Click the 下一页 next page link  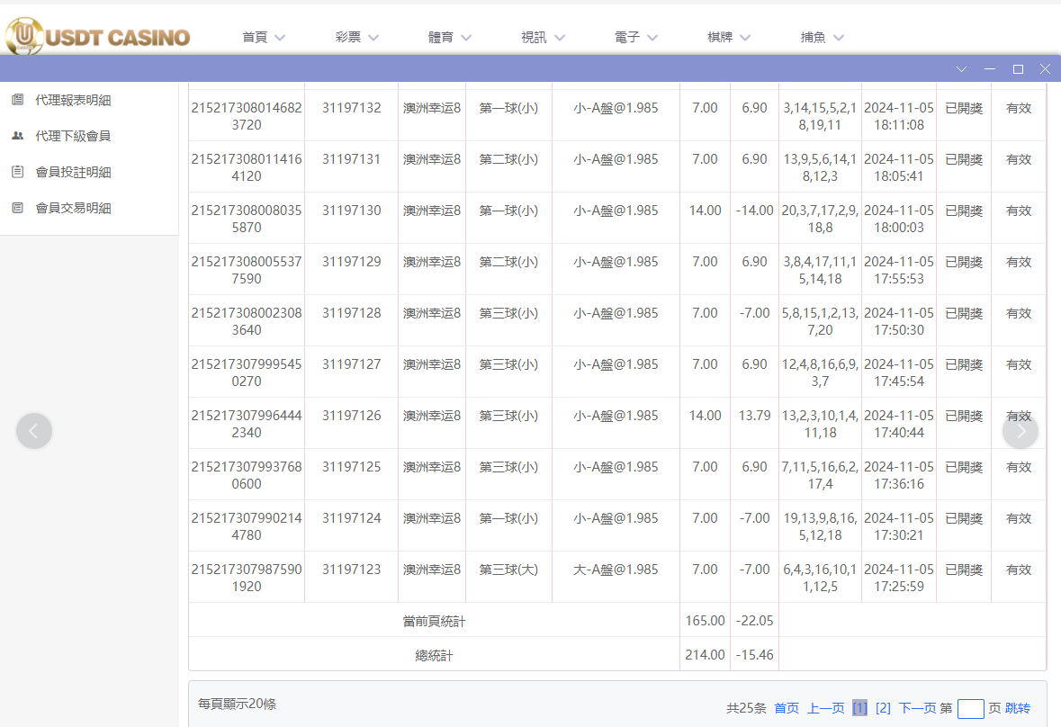click(x=917, y=708)
